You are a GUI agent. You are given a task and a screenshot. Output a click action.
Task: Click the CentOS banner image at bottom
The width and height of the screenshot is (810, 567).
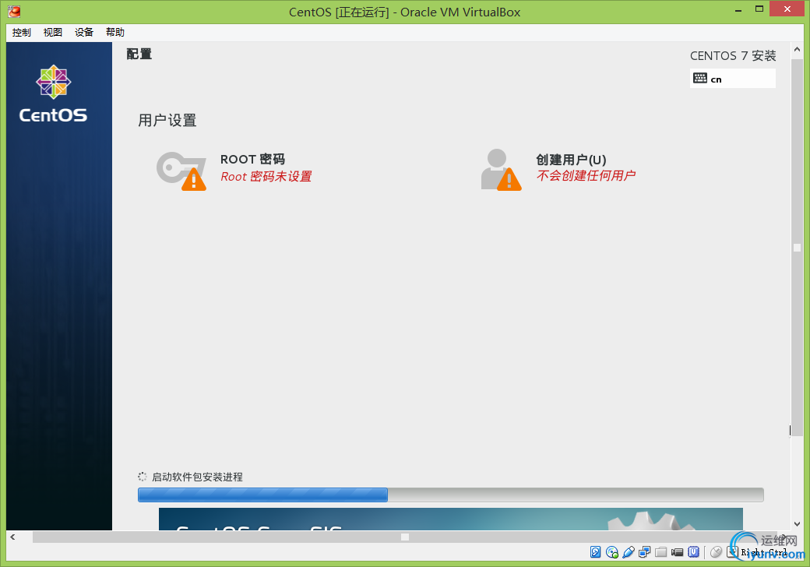tap(450, 519)
